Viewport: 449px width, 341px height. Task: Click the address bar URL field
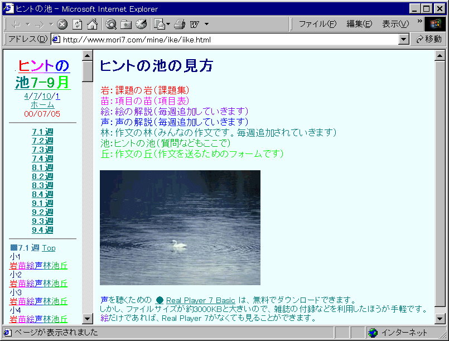point(223,40)
